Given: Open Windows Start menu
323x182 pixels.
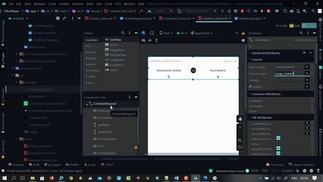Looking at the screenshot, I should (x=4, y=178).
